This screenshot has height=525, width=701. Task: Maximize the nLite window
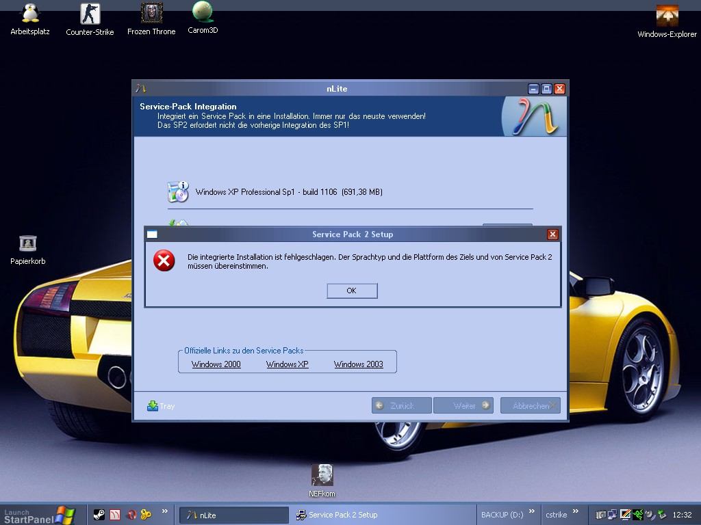pos(546,89)
